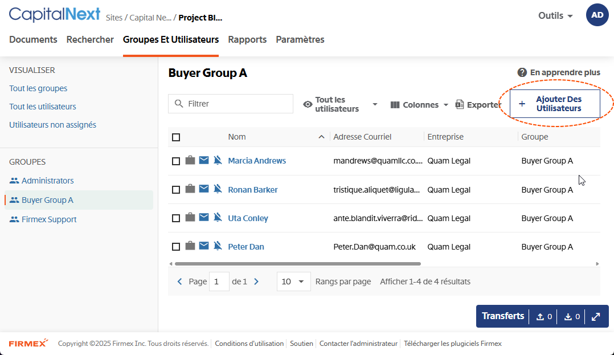
Task: Click the page number input field
Action: [219, 281]
